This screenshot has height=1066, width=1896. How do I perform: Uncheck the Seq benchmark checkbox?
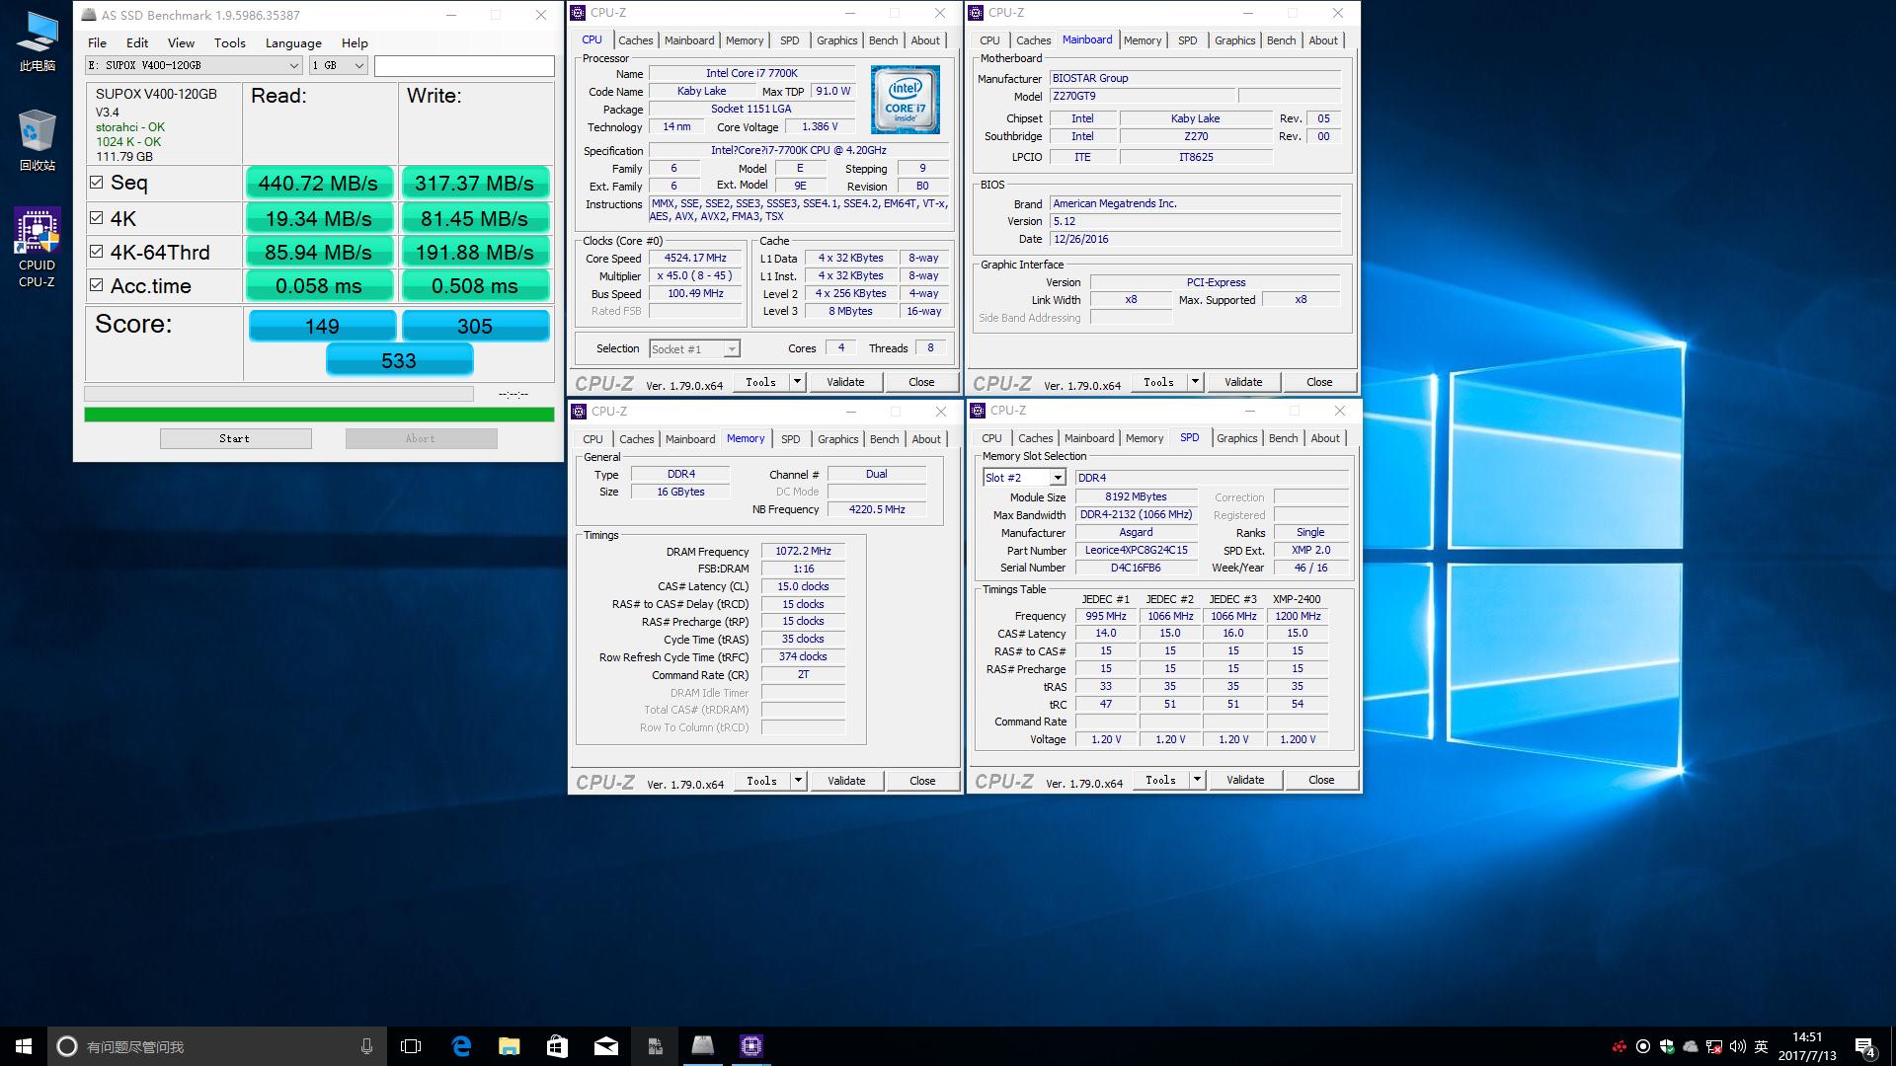click(97, 183)
